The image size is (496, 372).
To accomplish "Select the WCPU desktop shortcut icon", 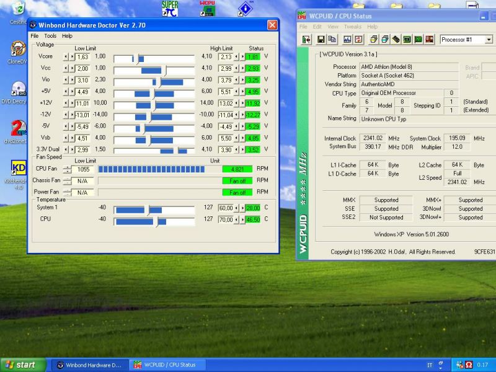I will pyautogui.click(x=208, y=9).
